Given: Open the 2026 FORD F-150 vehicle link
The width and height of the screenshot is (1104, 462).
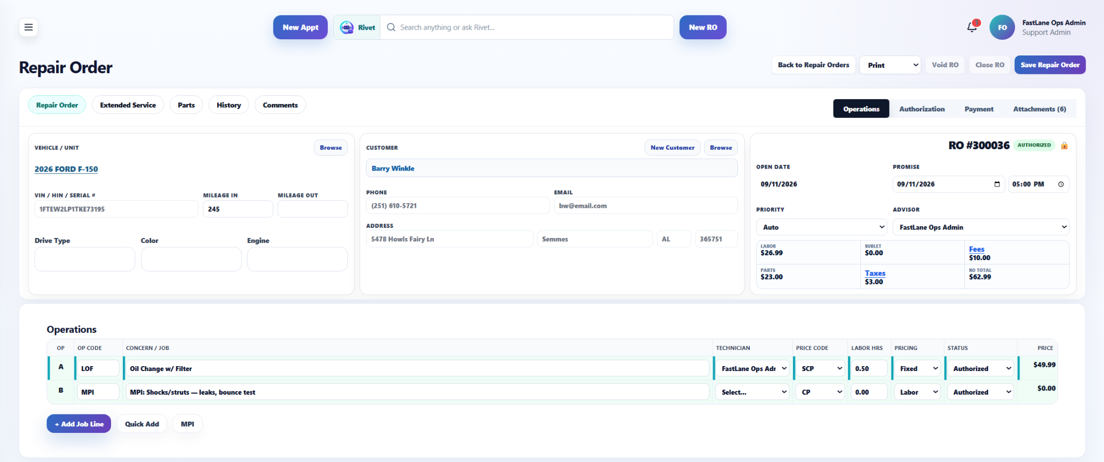Looking at the screenshot, I should coord(66,169).
